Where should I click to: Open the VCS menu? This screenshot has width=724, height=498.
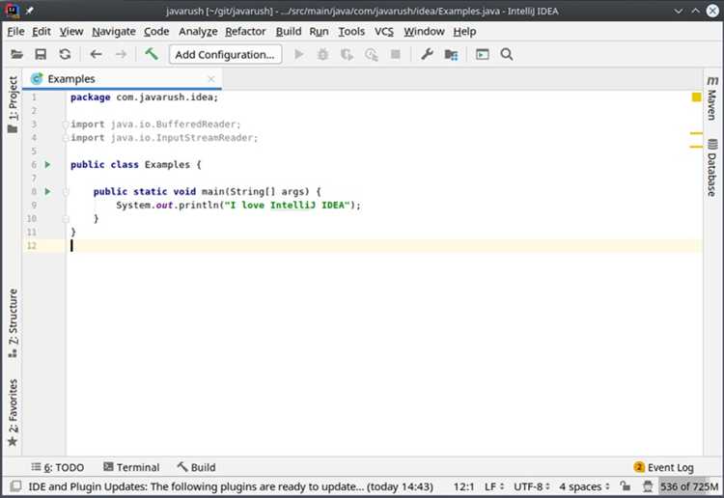click(384, 32)
